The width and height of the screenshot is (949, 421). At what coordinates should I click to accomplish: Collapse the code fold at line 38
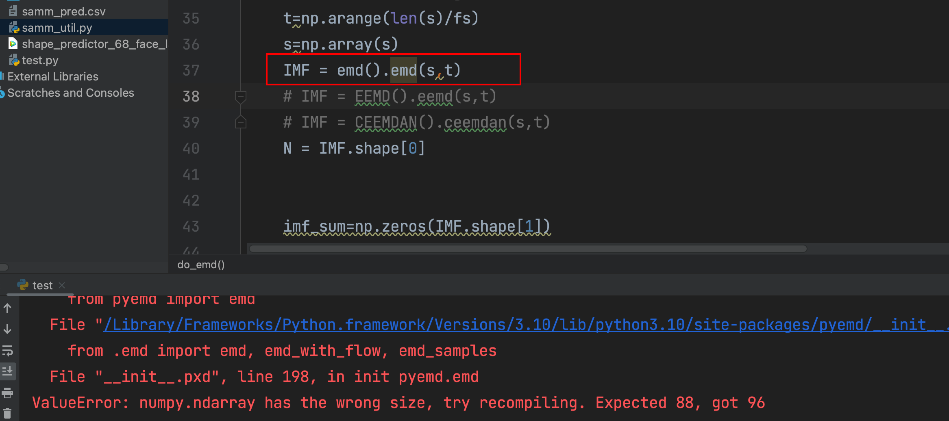click(240, 96)
